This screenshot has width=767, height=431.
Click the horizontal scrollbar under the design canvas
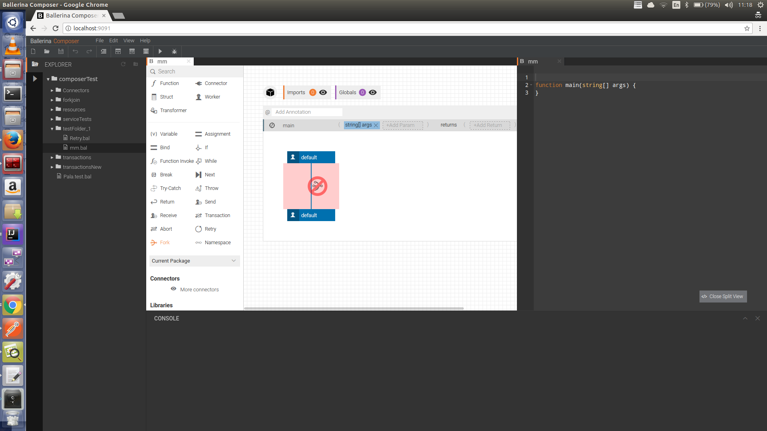[354, 308]
